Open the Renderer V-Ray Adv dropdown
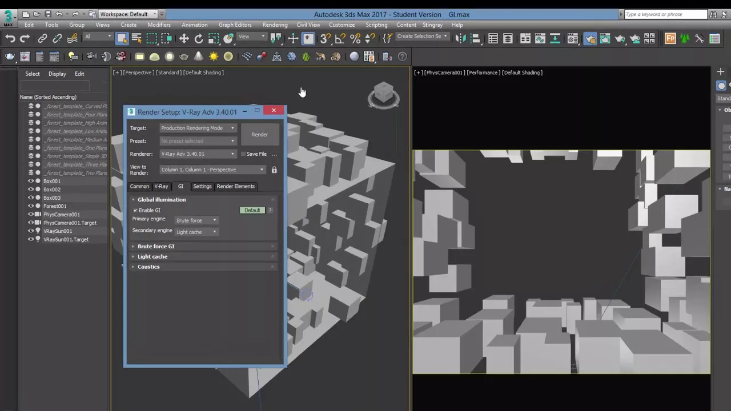The image size is (731, 411). (198, 154)
